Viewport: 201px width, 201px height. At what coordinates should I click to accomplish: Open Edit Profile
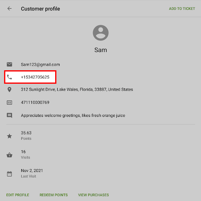coord(18,195)
